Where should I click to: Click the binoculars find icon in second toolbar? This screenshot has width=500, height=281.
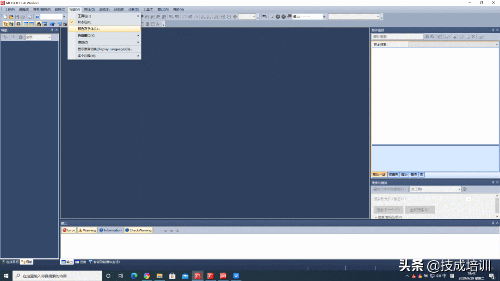38,24
